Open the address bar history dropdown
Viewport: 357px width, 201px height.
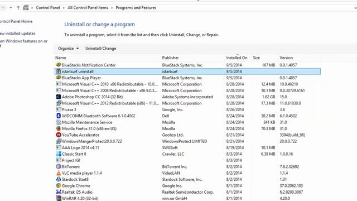[355, 8]
